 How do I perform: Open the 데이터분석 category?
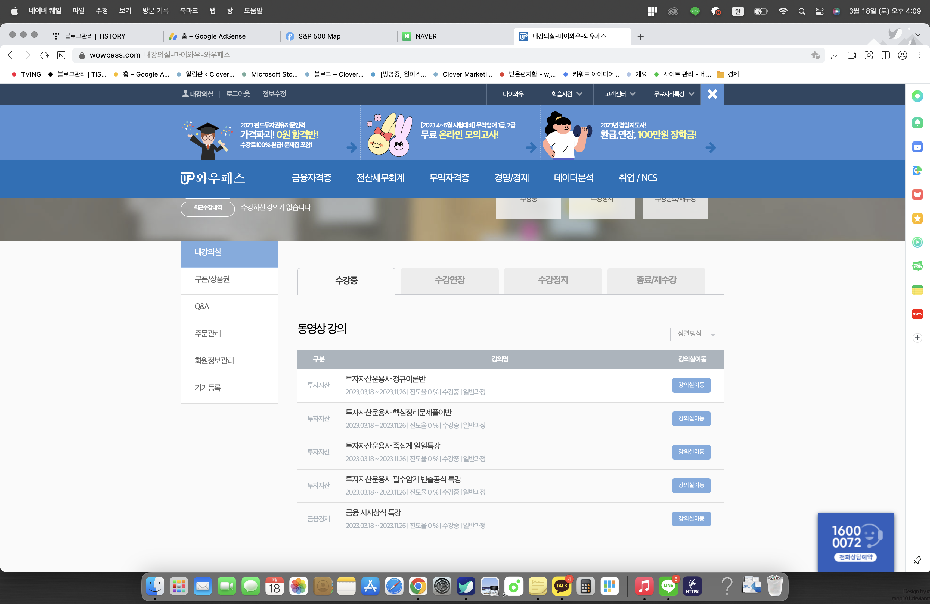[573, 178]
